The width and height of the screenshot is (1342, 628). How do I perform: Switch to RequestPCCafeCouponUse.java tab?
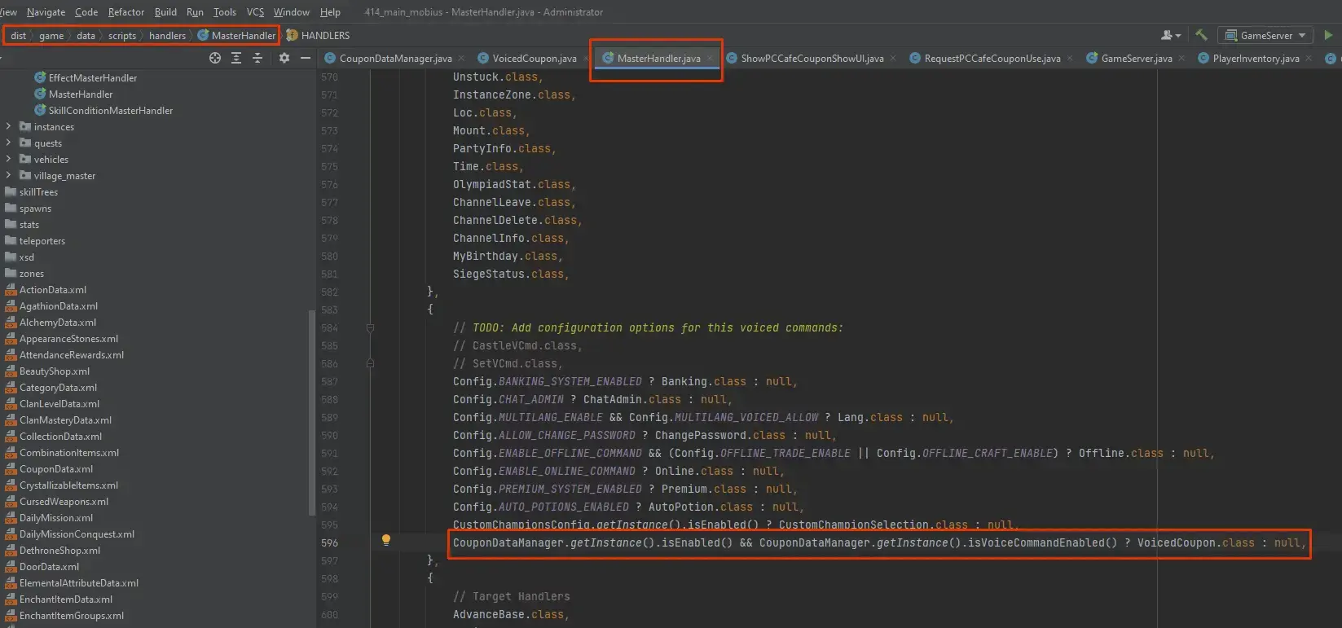[x=992, y=58]
